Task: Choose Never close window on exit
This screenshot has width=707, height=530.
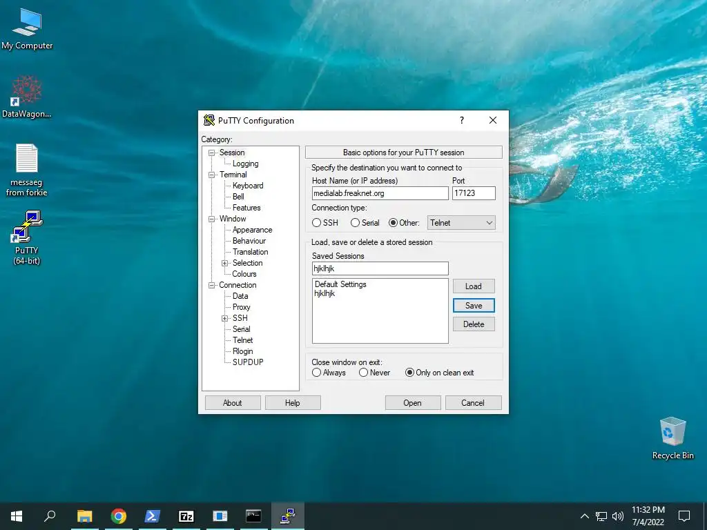Action: point(374,373)
